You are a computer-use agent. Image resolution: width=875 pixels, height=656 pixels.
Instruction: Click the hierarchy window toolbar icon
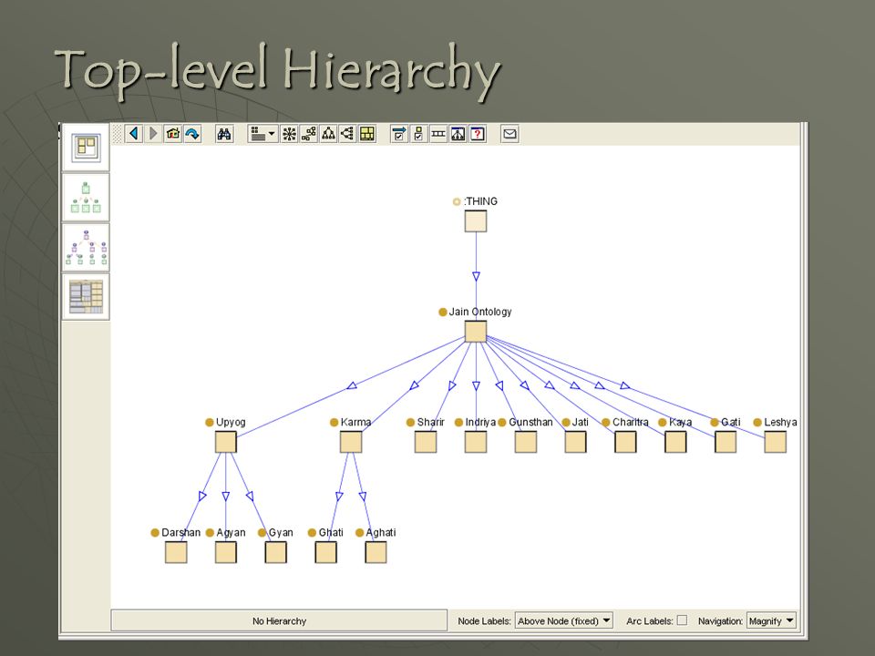pos(458,134)
